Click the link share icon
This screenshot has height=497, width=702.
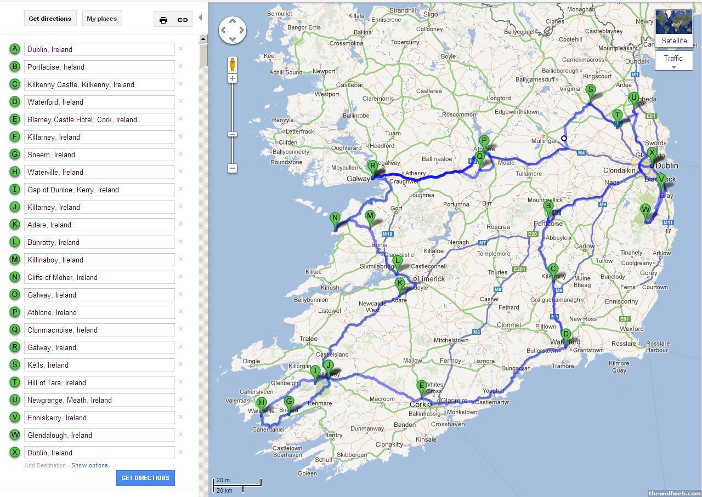(x=183, y=20)
